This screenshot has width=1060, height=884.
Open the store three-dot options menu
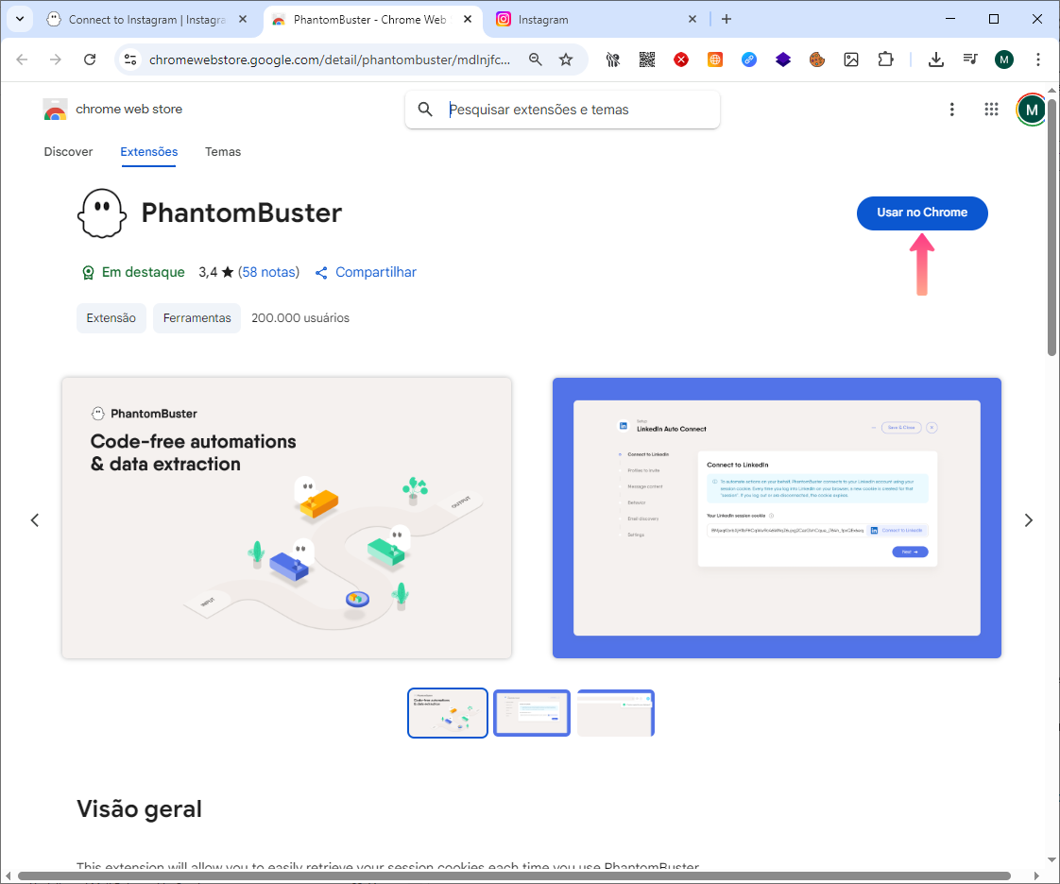pos(952,110)
